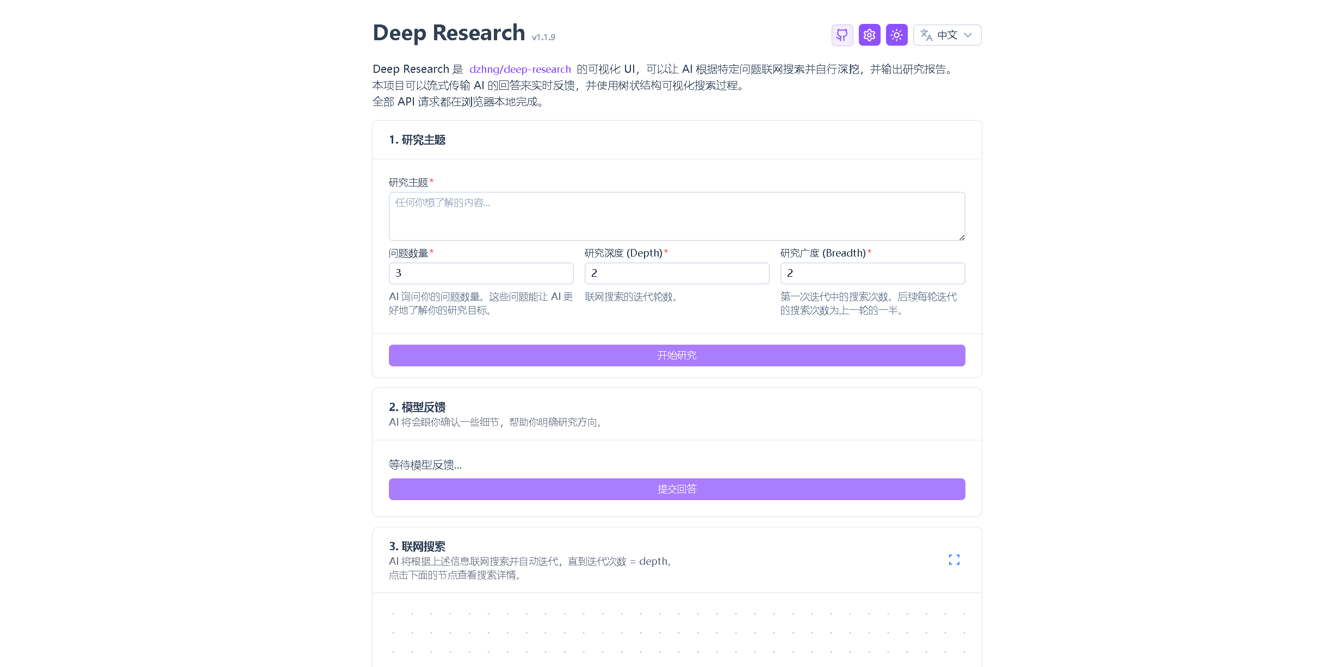Open the dzhng/deep-research link
This screenshot has width=1338, height=667.
pos(520,69)
